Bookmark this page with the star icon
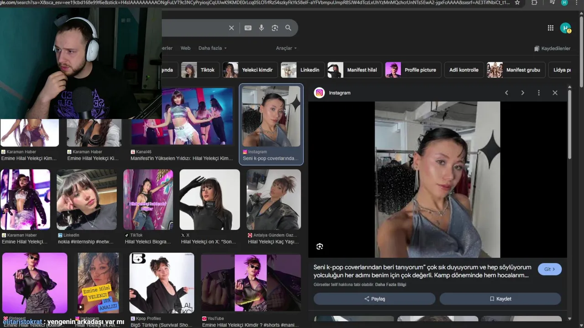The width and height of the screenshot is (584, 328). [517, 2]
